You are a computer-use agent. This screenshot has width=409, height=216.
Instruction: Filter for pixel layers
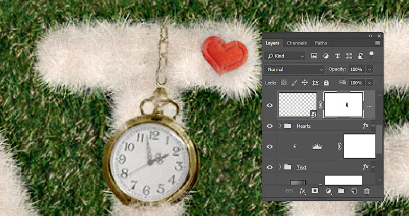click(x=314, y=56)
